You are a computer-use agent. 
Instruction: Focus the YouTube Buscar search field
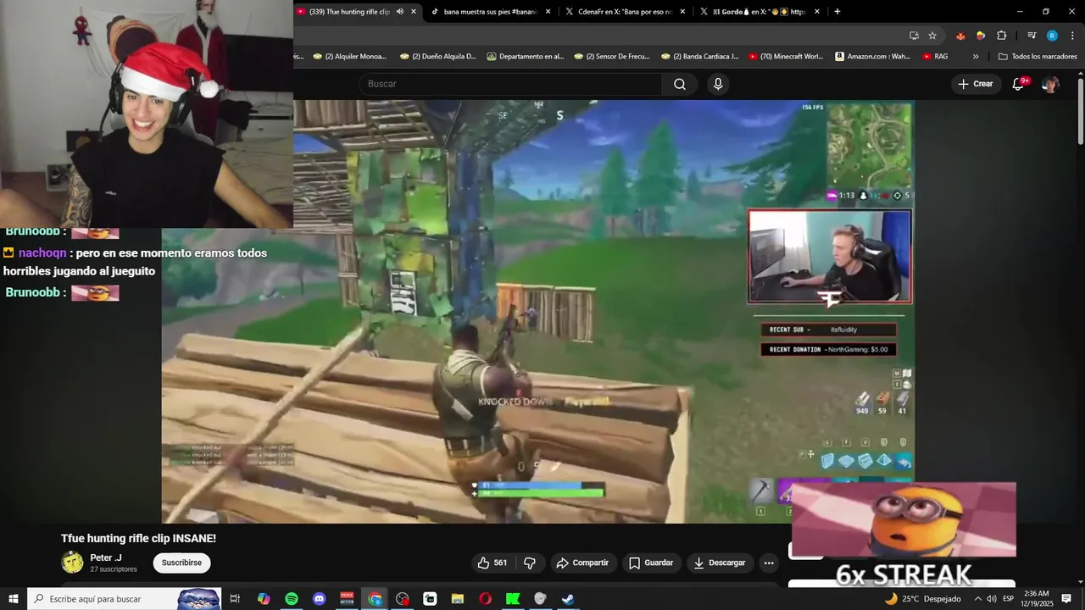(x=511, y=84)
